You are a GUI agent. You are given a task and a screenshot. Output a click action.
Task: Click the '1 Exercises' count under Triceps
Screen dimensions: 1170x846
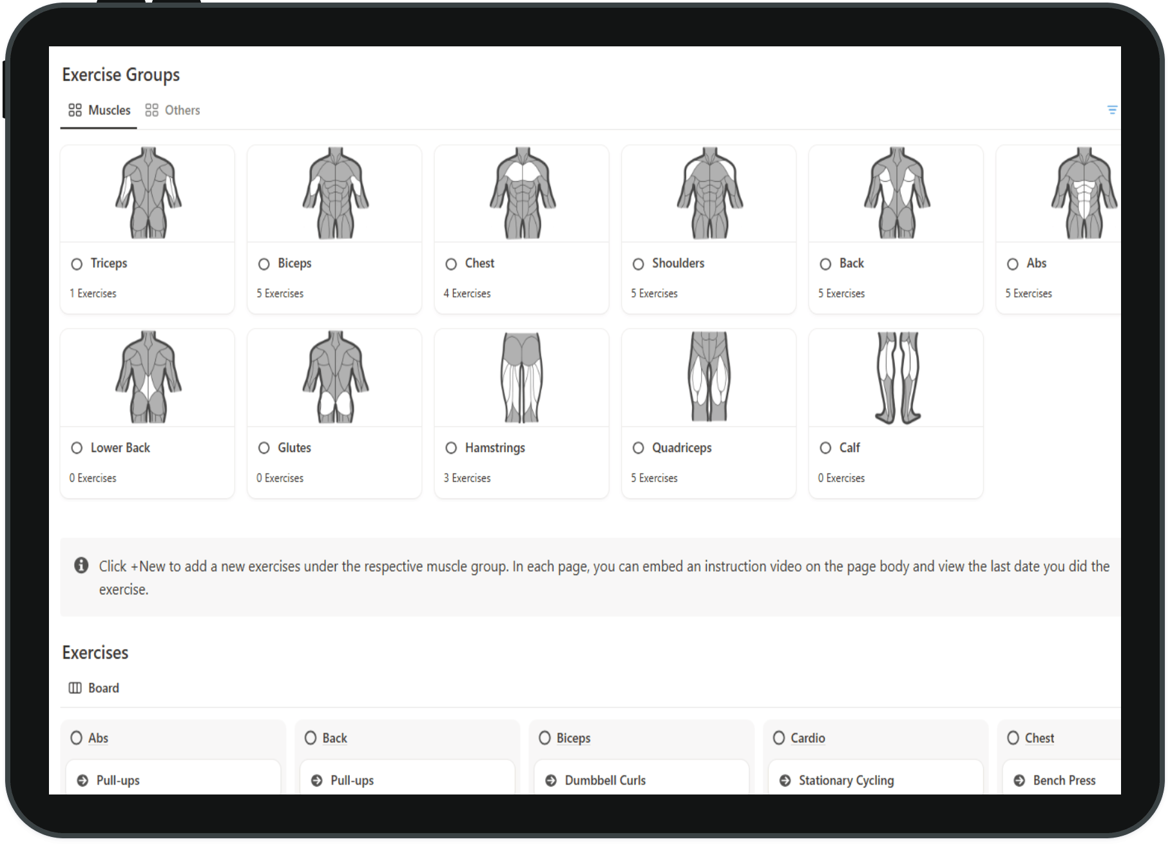point(93,294)
